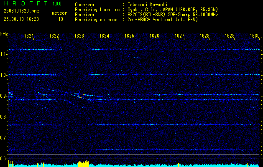Click the bright red meteor echo near 1623
Screen dimensions: 263x167
tap(85, 95)
